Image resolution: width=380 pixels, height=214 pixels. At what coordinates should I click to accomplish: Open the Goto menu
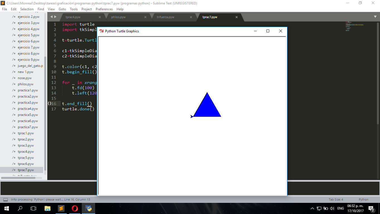coord(62,9)
